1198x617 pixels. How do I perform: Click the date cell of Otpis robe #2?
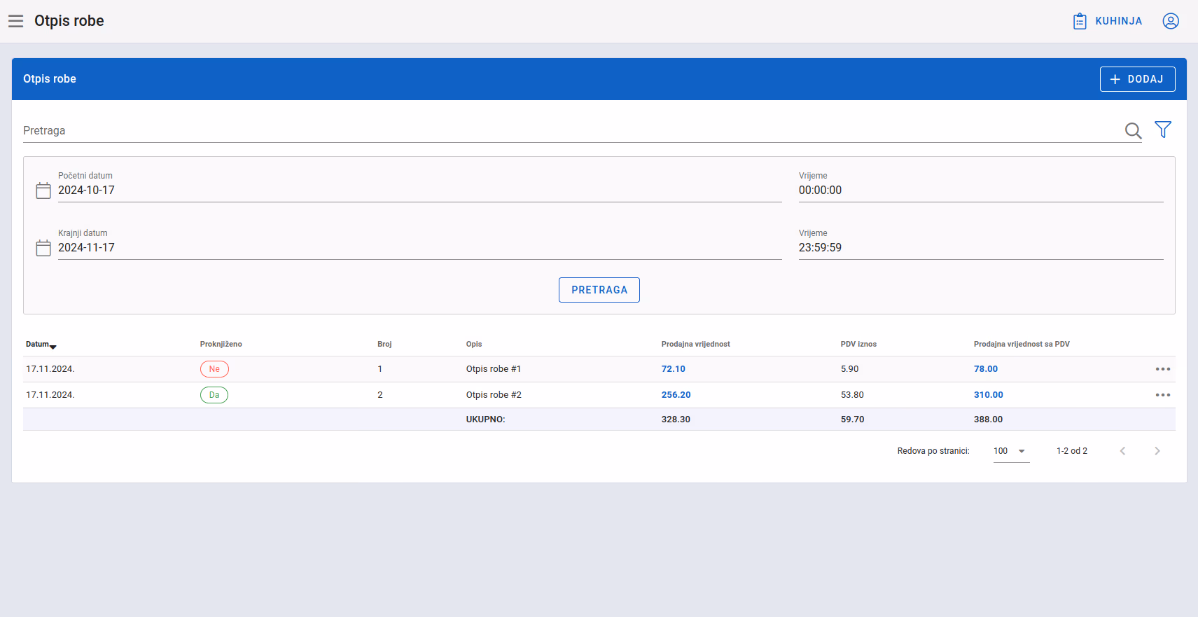click(50, 395)
